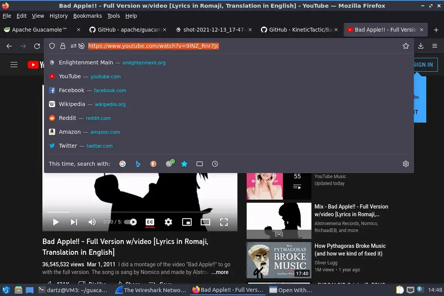Screen dimensions: 444x296
Task: Click the YouTube logo
Action: coord(36,65)
